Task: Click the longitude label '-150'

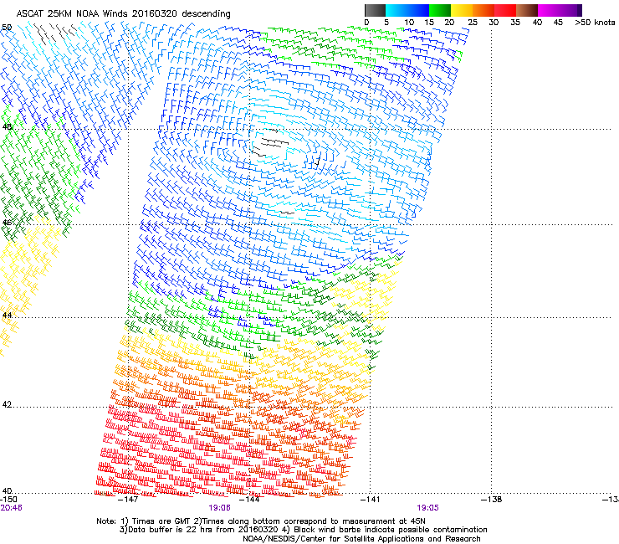Action: click(x=8, y=500)
